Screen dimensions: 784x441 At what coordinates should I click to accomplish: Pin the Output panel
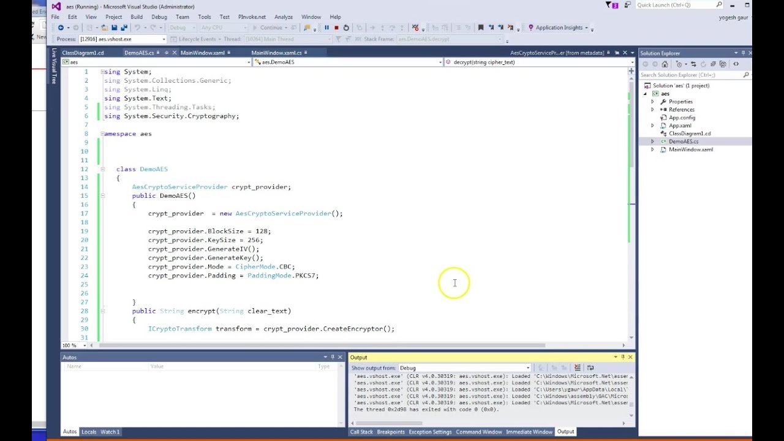tap(623, 357)
